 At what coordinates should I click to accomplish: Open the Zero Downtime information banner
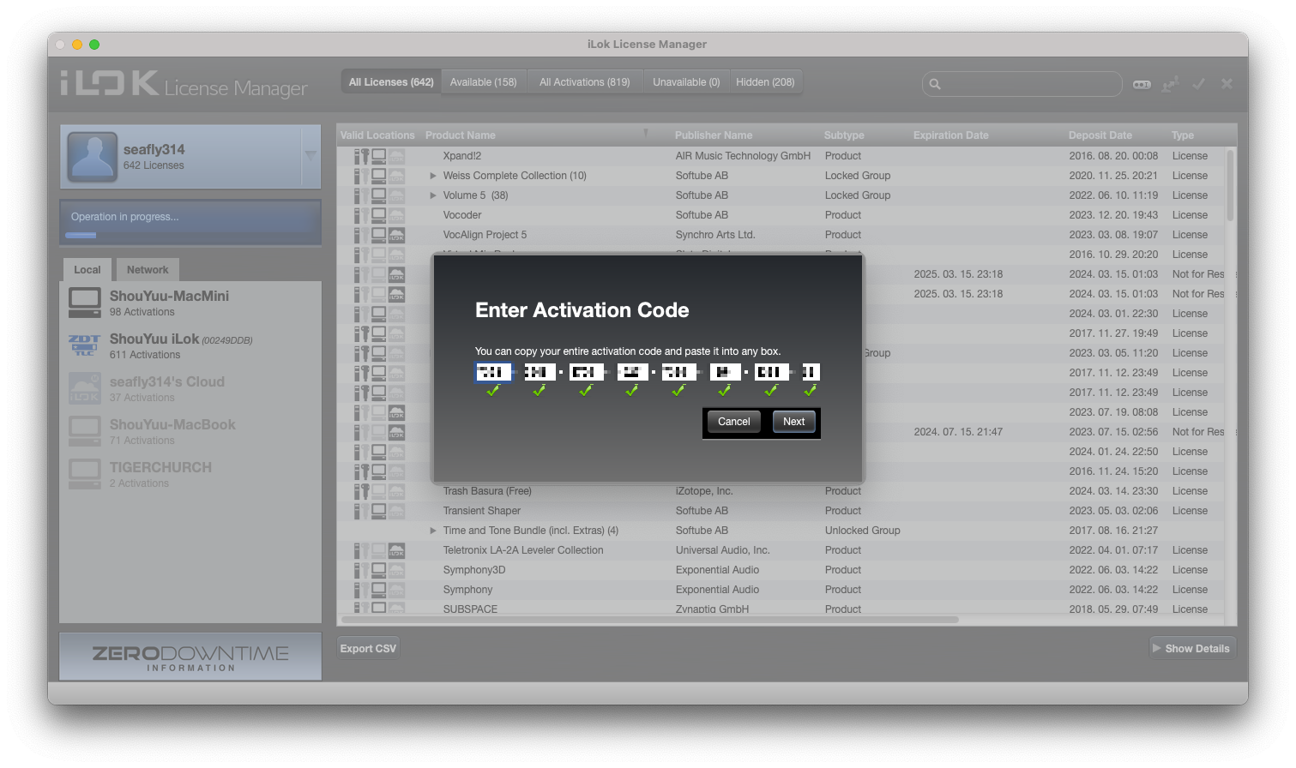point(190,657)
